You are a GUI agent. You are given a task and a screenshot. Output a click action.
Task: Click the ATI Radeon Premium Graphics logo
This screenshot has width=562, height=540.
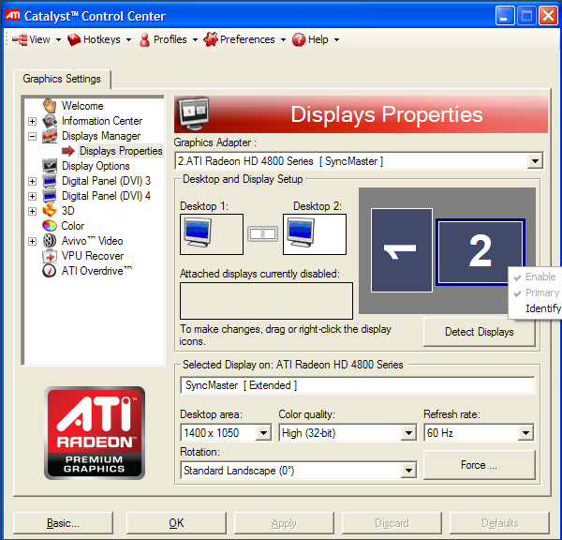pos(95,433)
